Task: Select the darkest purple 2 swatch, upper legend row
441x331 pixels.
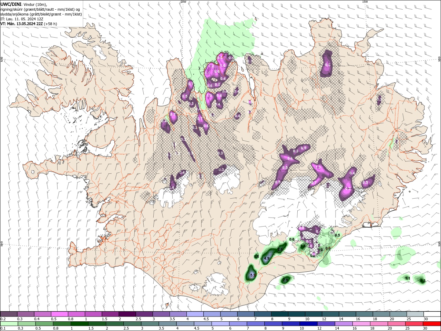Action: tap(127, 314)
